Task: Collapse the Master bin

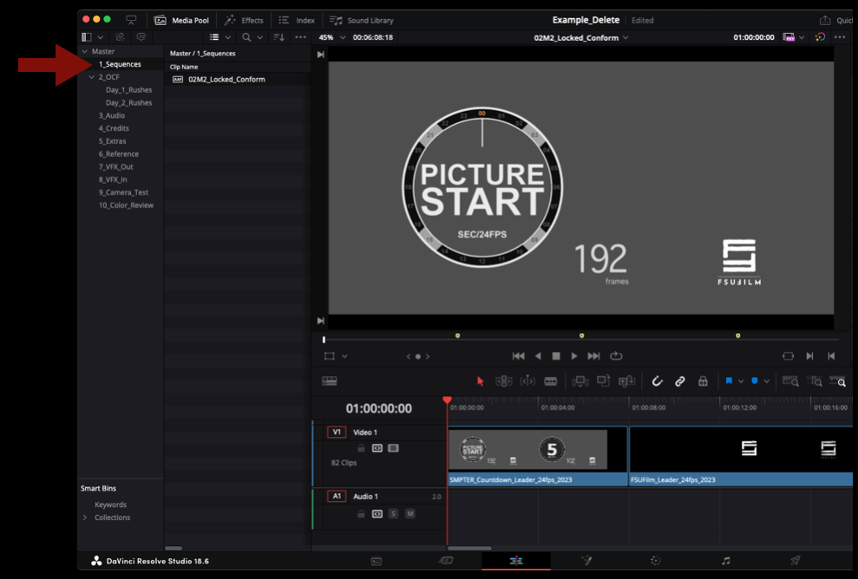Action: pyautogui.click(x=85, y=51)
